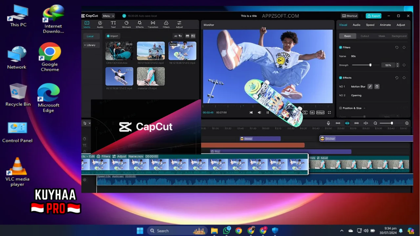Viewport: 420px width, 236px height.
Task: Click the preview axis split icon
Action: click(366, 123)
